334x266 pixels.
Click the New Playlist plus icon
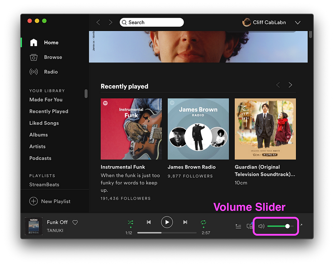tap(33, 201)
